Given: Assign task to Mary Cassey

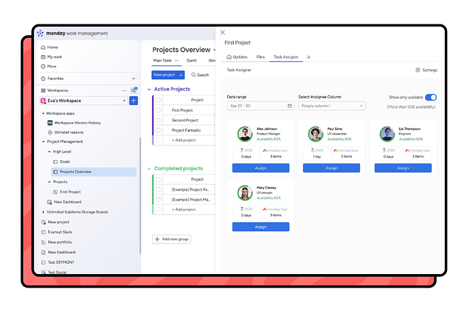Looking at the screenshot, I should (260, 227).
